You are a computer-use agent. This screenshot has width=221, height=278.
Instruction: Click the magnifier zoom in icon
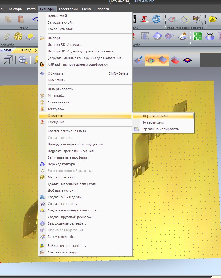click(x=23, y=60)
